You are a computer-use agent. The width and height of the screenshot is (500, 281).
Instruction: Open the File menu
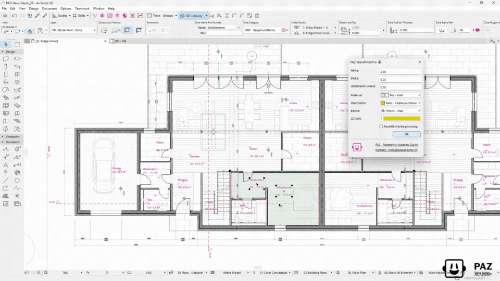4,9
